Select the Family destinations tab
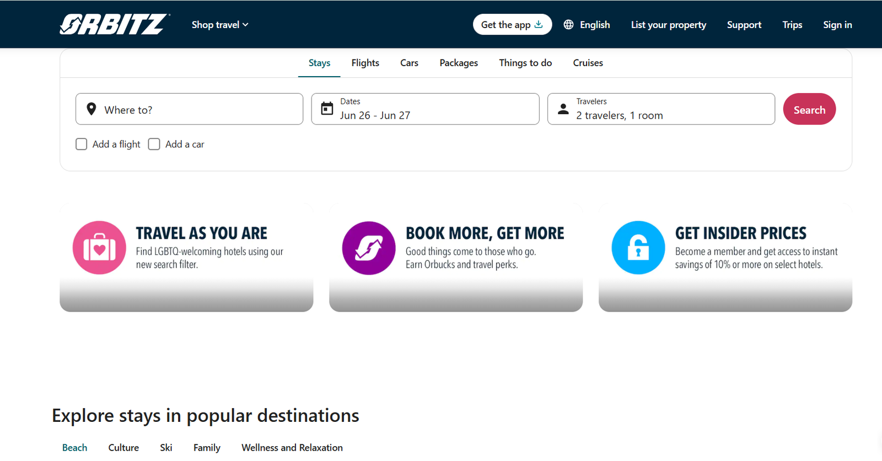This screenshot has width=882, height=461. click(x=207, y=448)
